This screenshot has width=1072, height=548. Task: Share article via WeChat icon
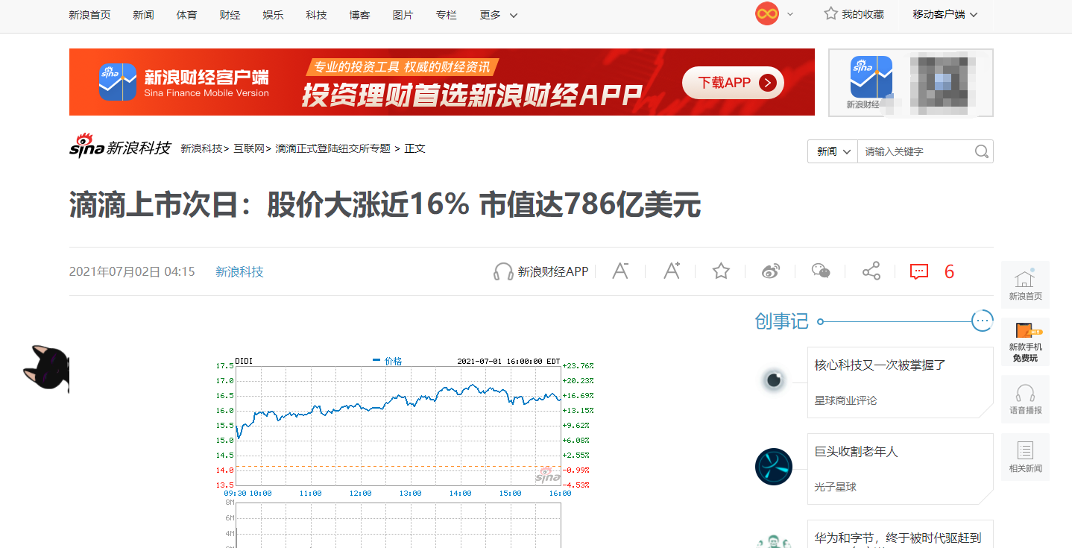[821, 271]
